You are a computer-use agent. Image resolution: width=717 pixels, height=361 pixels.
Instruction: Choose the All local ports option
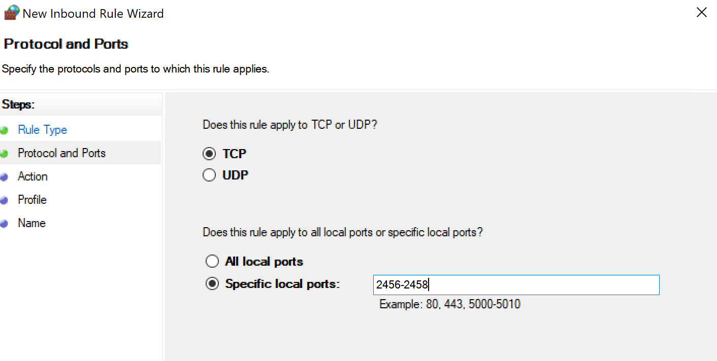click(x=212, y=262)
